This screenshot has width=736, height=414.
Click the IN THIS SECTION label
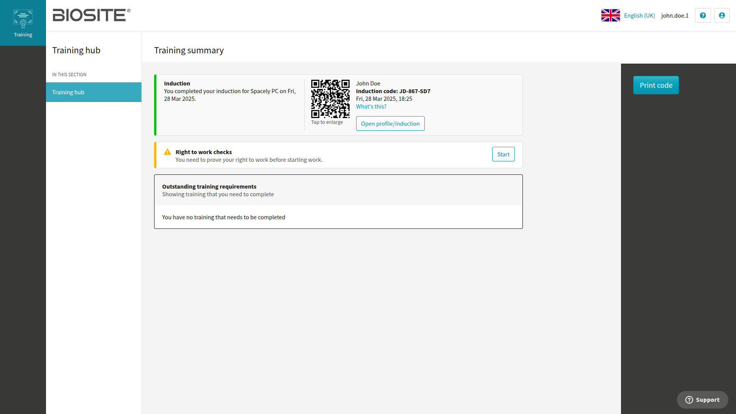point(69,75)
